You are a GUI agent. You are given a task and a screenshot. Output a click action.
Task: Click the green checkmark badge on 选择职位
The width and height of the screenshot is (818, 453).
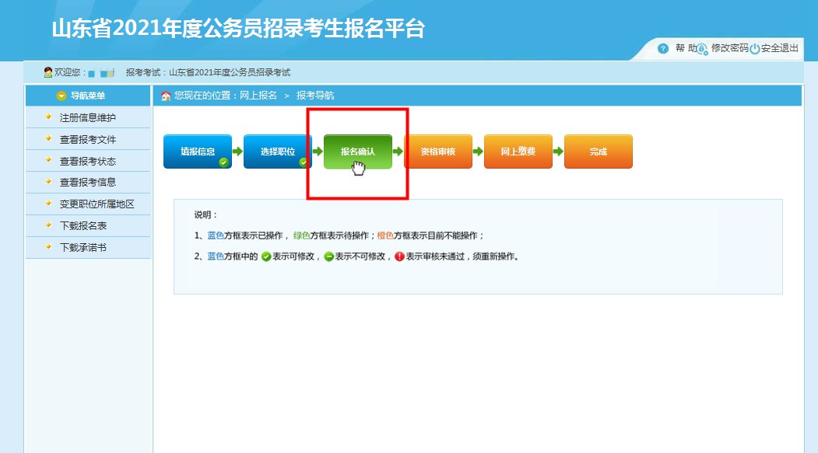coord(303,162)
